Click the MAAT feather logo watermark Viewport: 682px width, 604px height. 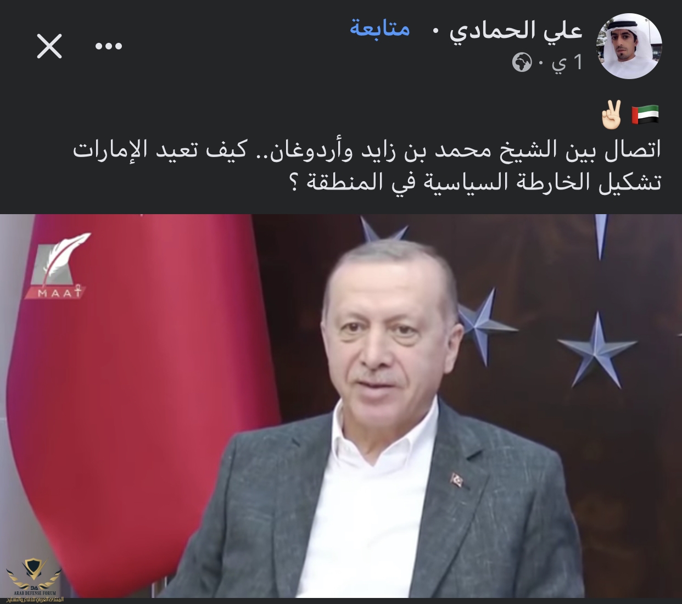[62, 266]
